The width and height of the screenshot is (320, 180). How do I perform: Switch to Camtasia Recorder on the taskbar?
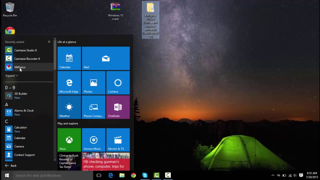[168, 175]
